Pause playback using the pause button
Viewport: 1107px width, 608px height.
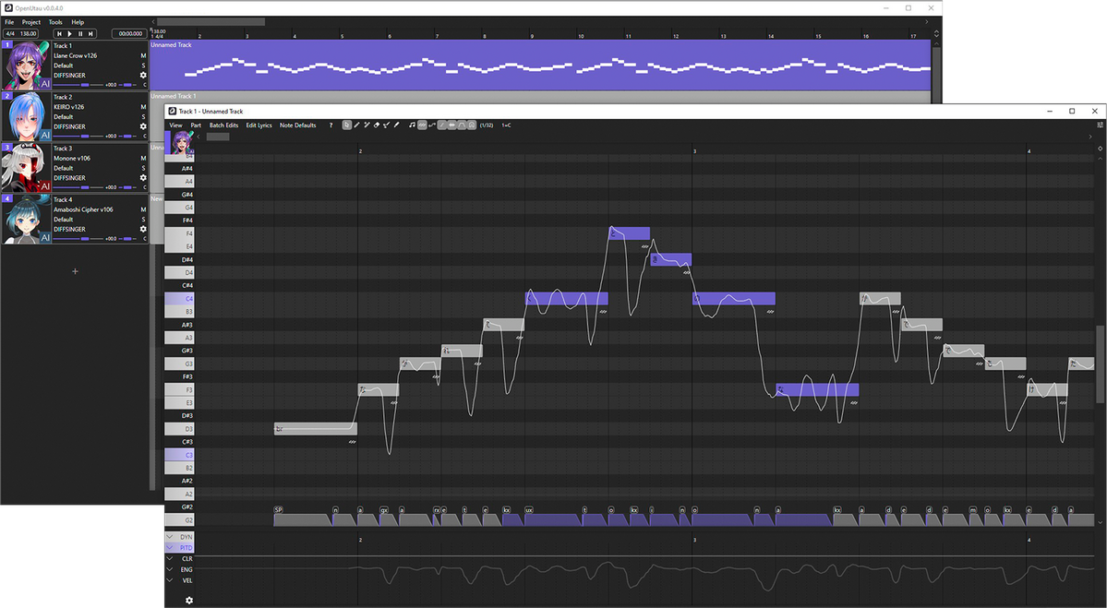point(80,34)
